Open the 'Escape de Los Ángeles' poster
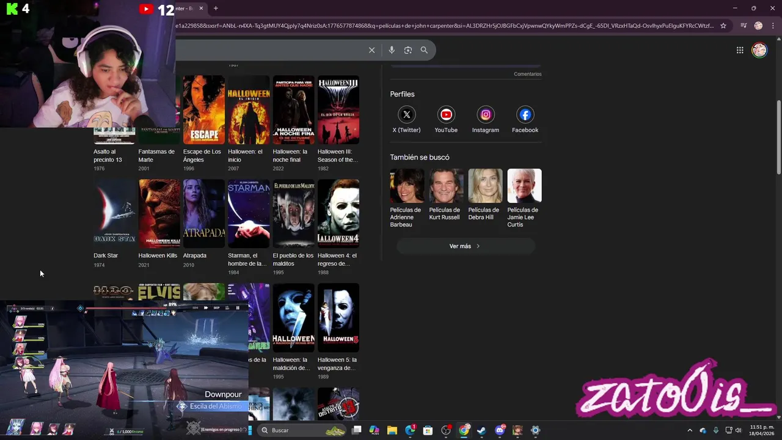This screenshot has height=440, width=782. point(204,110)
